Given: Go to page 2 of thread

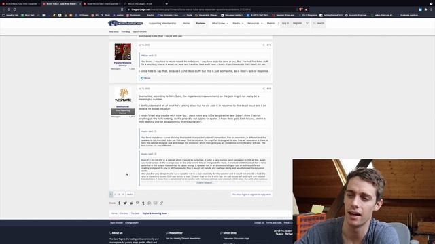Looking at the screenshot, I should (115, 195).
